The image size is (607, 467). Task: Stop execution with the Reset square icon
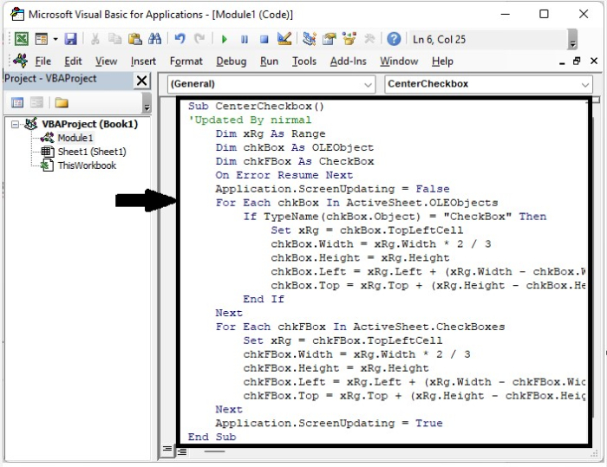263,39
